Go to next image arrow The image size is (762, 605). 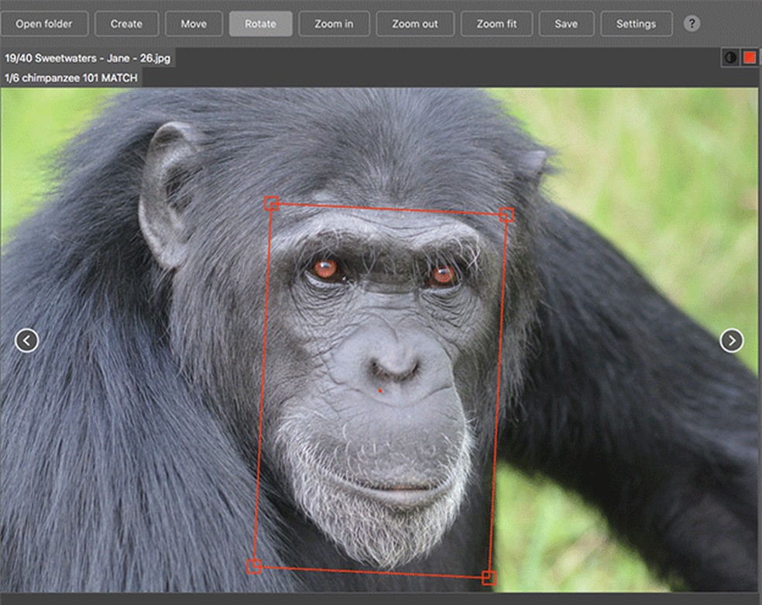(731, 340)
